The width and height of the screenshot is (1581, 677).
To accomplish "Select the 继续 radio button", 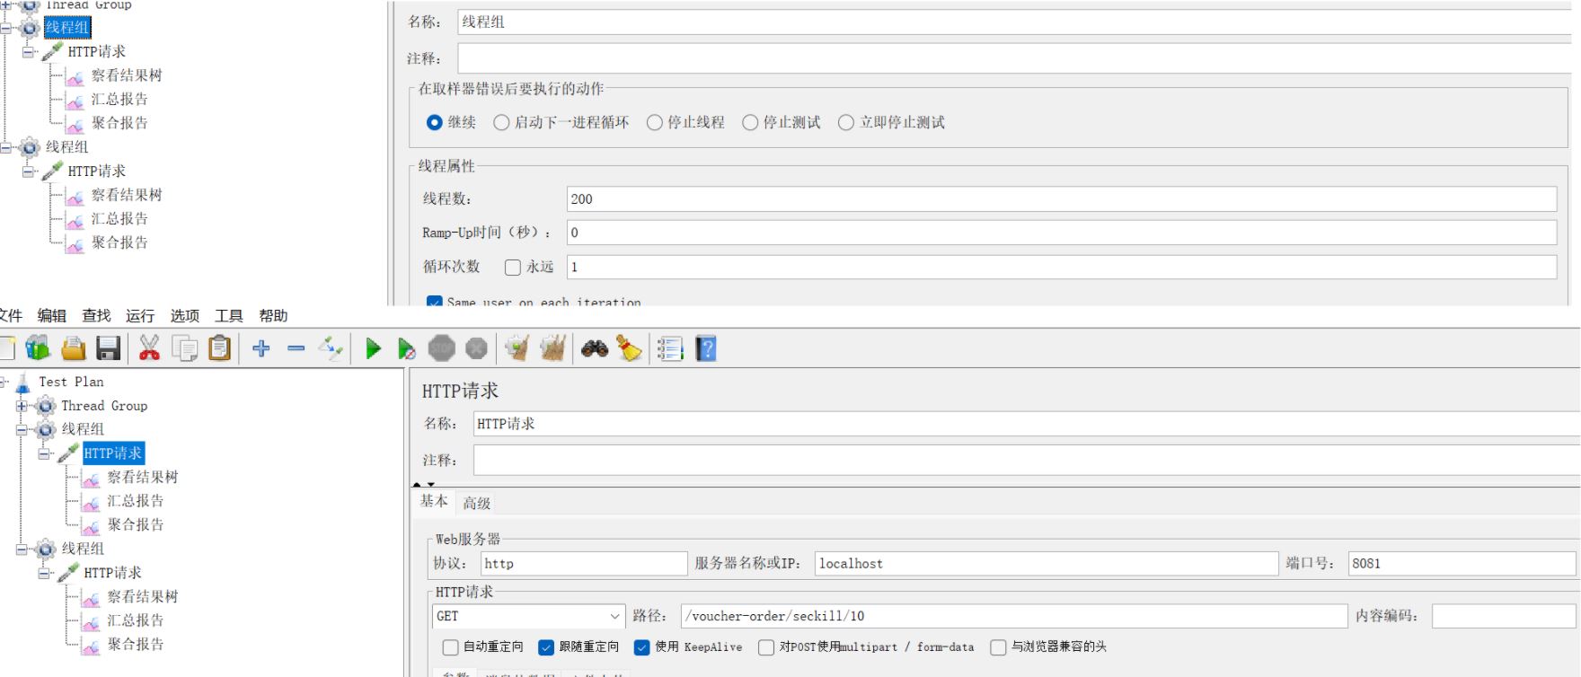I will (435, 122).
